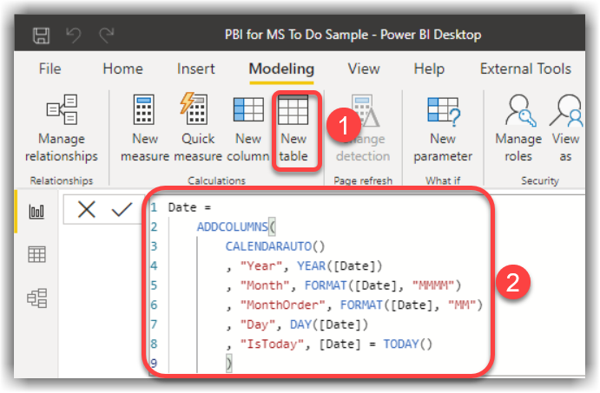Click the window title text
Viewport: 600px width, 393px height.
(353, 35)
